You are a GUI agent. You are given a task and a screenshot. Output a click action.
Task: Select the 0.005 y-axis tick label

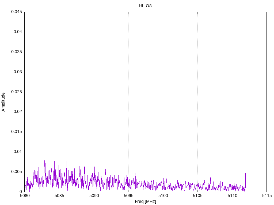16,172
